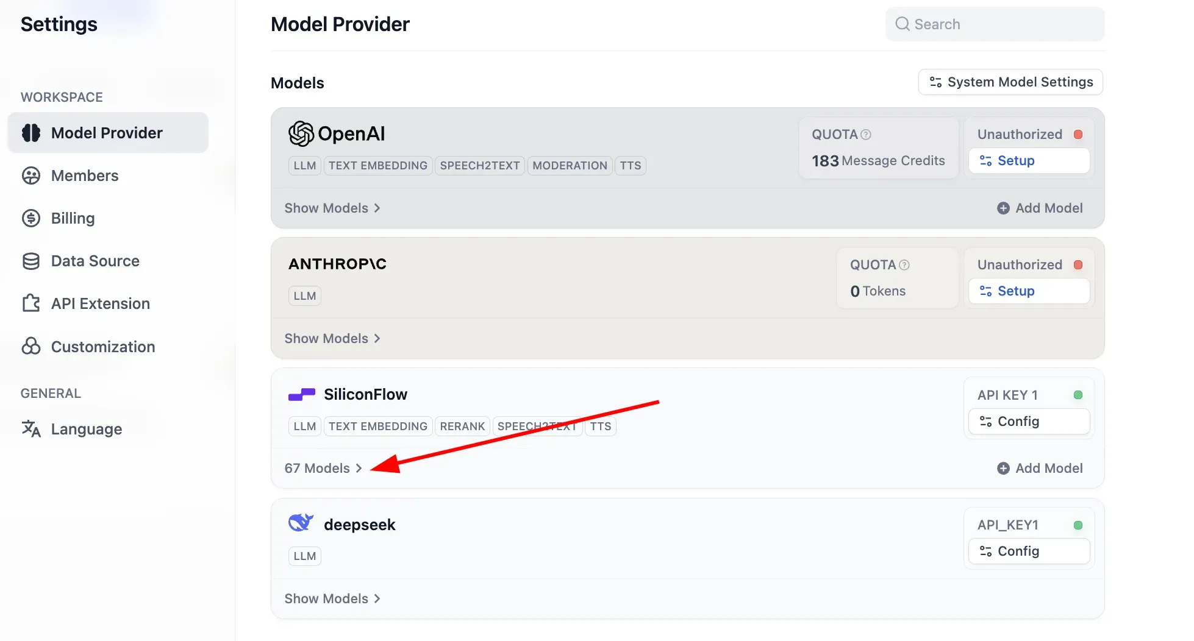Click Anthropic quota help icon
This screenshot has width=1194, height=641.
click(904, 265)
